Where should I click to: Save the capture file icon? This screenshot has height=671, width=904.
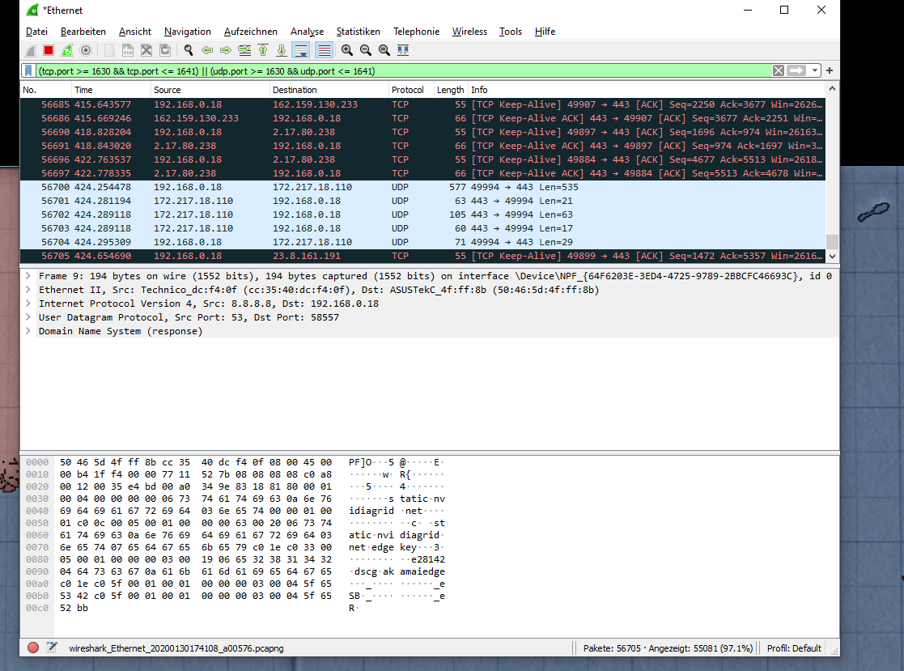point(127,51)
